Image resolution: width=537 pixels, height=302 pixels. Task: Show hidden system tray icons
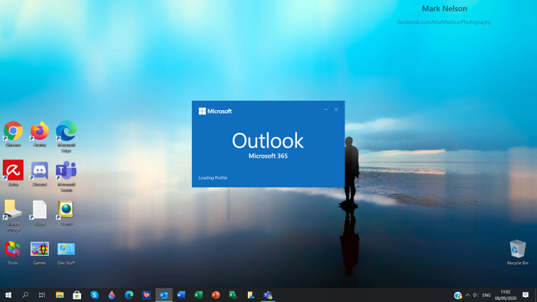pos(467,295)
